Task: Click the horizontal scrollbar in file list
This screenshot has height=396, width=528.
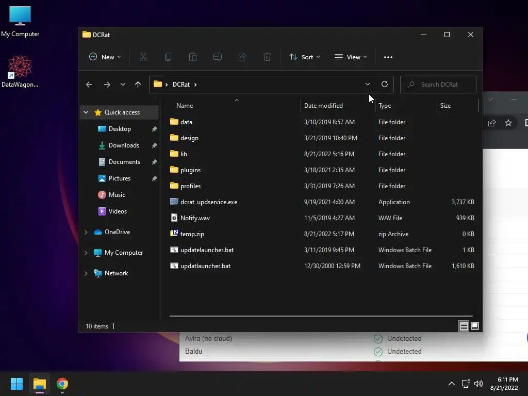Action: pos(321,316)
